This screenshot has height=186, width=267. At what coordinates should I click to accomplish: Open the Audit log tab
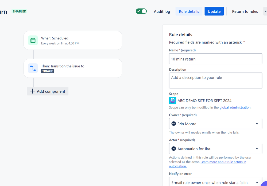click(x=162, y=11)
